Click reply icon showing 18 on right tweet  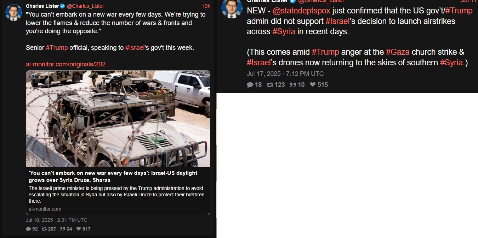(250, 85)
